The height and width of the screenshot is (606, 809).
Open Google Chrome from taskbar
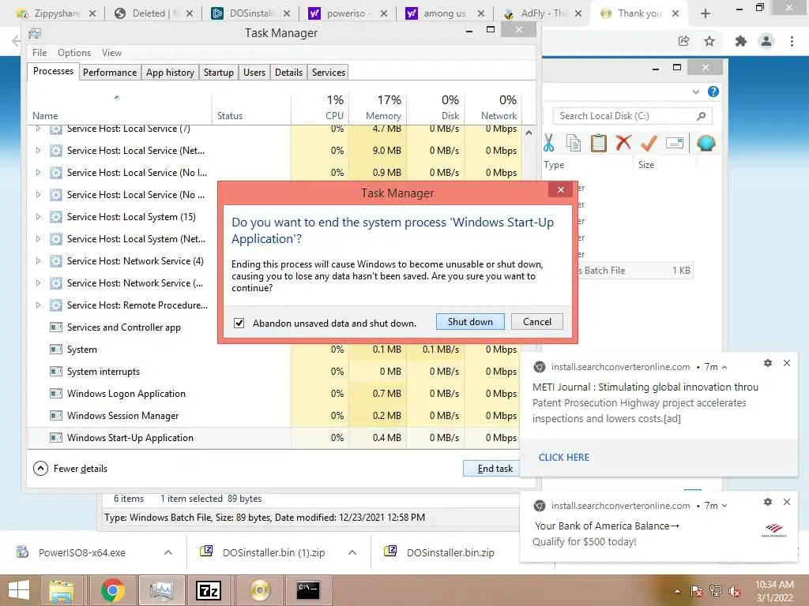112,590
